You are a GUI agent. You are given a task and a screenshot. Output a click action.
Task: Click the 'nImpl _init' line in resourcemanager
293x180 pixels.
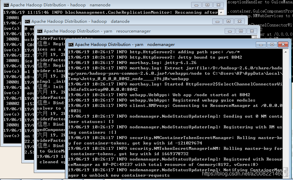click(51, 81)
